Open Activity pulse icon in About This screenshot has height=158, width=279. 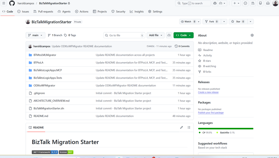200,55
